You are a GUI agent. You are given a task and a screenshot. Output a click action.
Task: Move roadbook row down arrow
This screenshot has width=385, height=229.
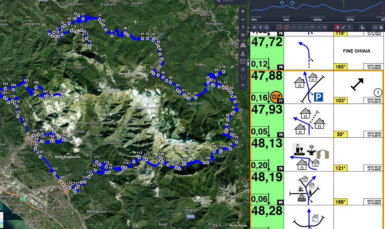pyautogui.click(x=255, y=27)
